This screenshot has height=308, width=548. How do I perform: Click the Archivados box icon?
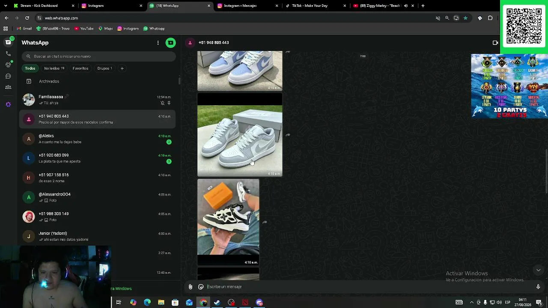(29, 81)
